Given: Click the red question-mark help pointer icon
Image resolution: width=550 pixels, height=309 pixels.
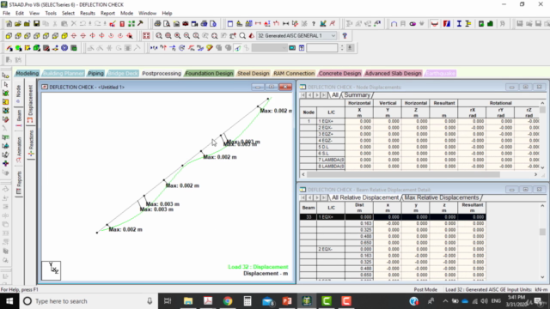Looking at the screenshot, I should [345, 36].
